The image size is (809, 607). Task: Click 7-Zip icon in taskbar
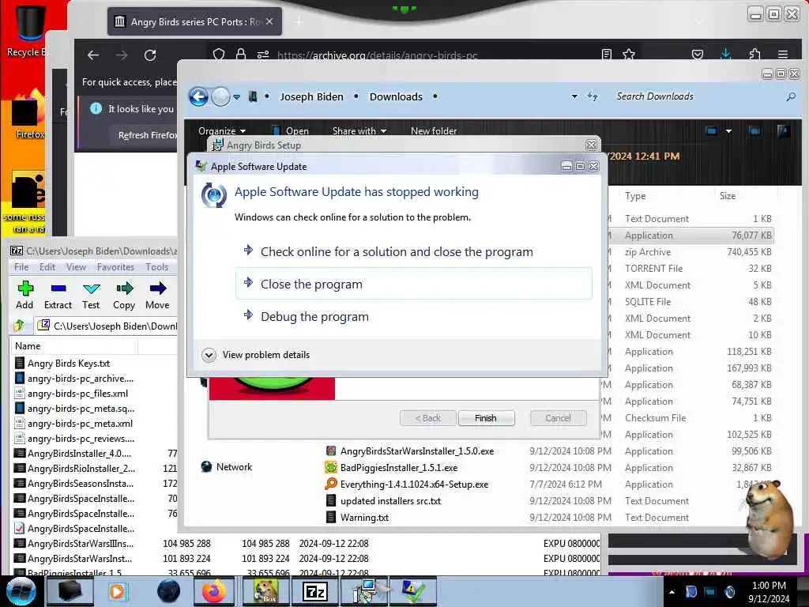(x=314, y=591)
